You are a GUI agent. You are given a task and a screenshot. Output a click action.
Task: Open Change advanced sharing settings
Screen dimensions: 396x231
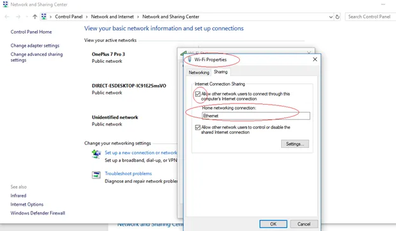[37, 57]
